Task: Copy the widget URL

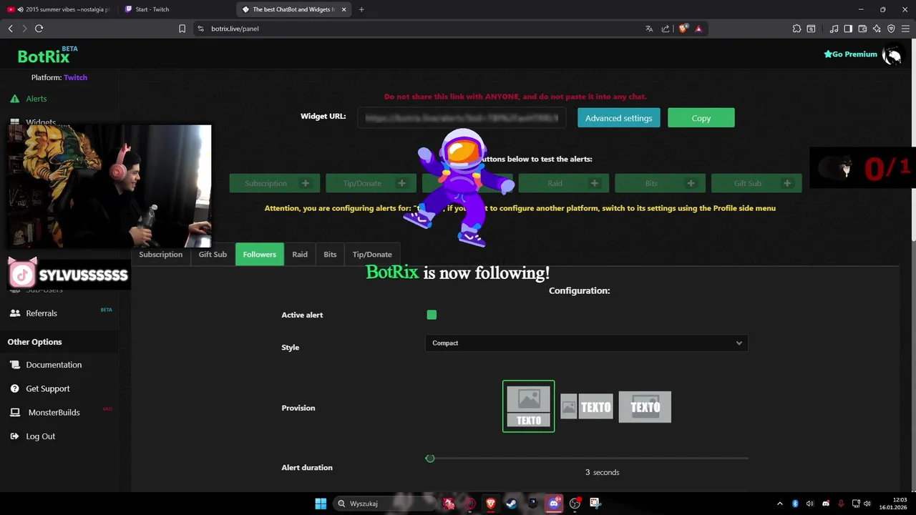Action: pos(701,118)
